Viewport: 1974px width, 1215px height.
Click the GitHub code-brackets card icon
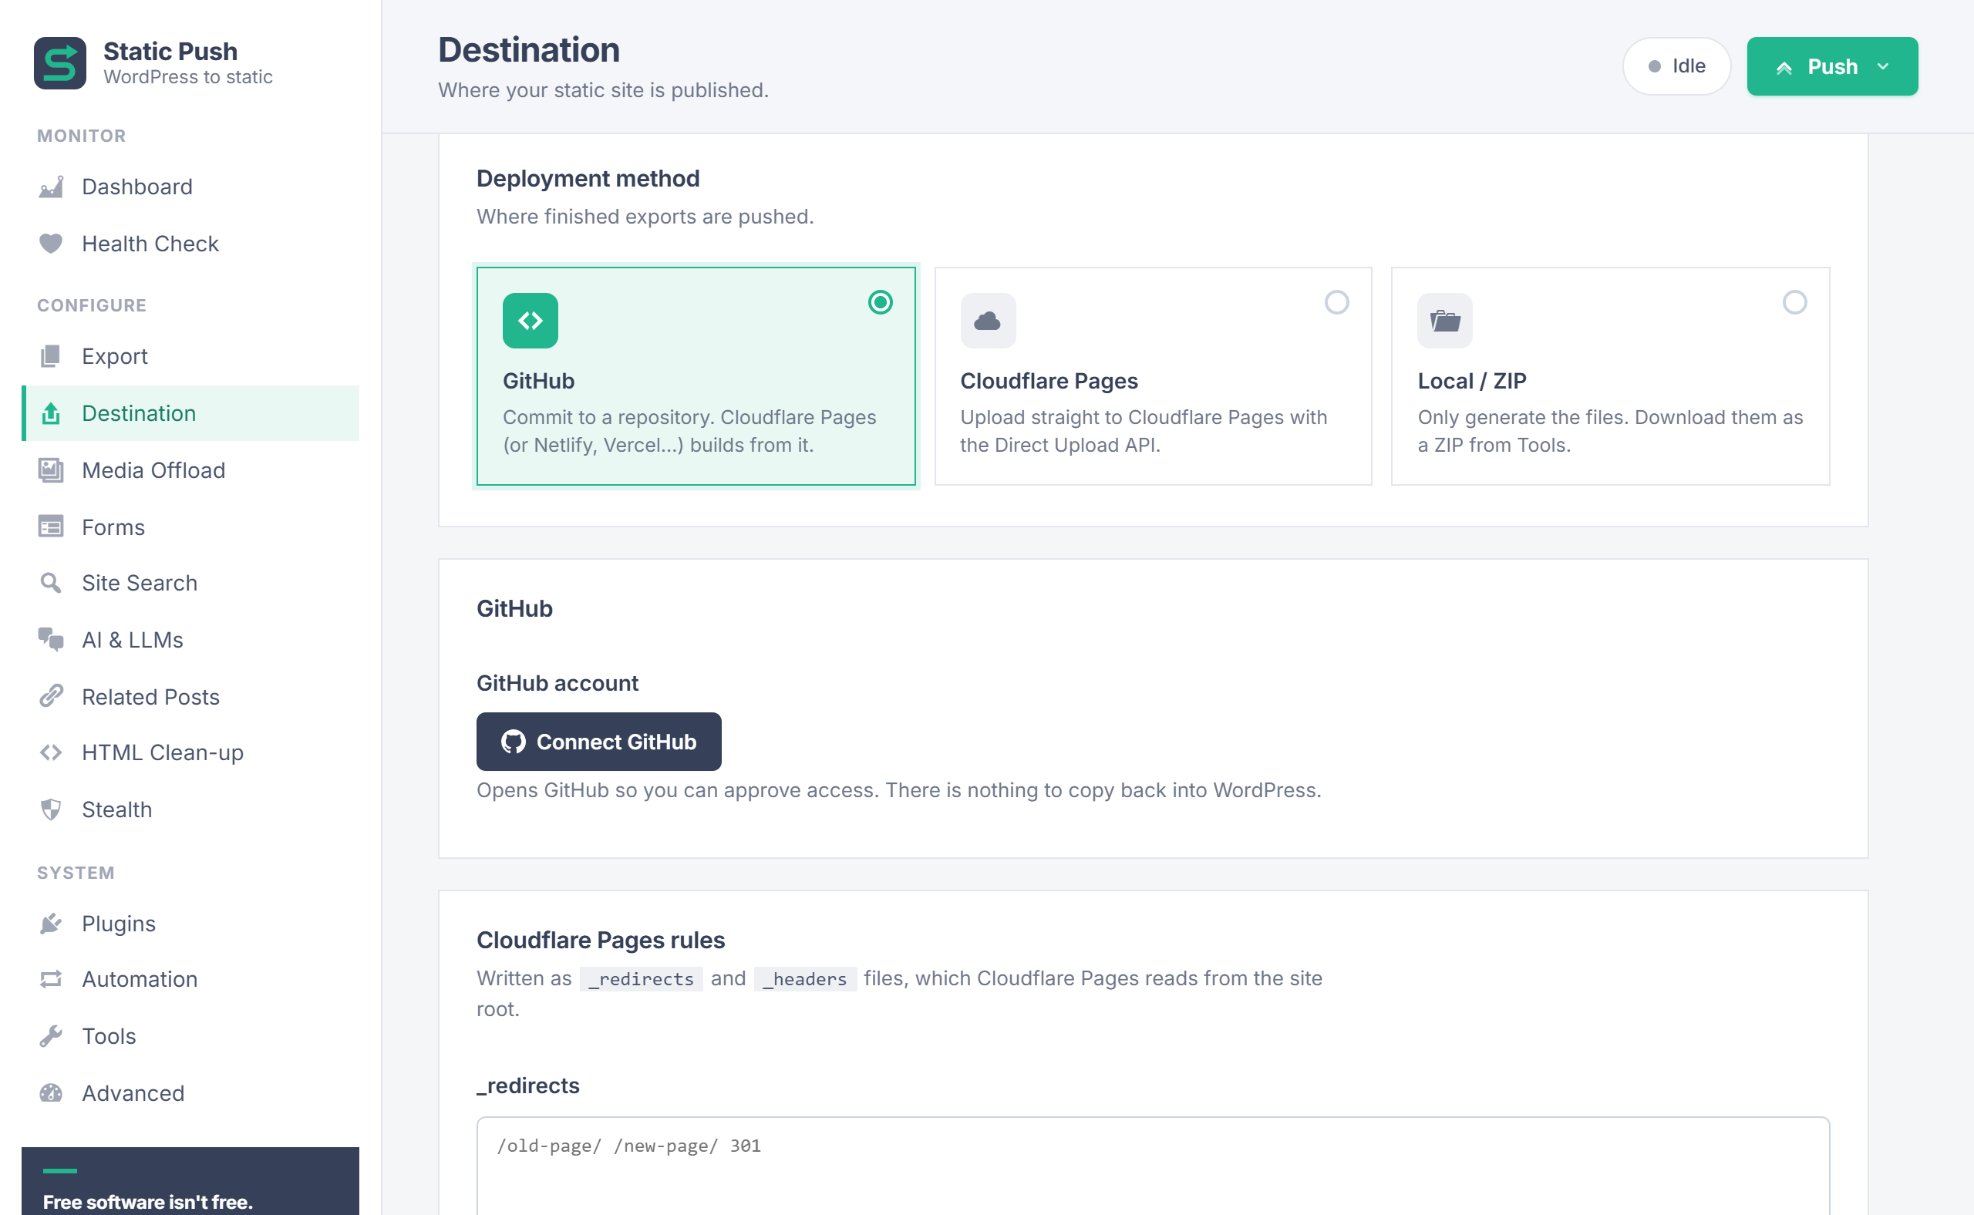pyautogui.click(x=531, y=321)
